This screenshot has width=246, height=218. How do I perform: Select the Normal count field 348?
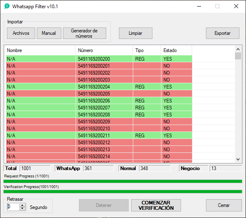pos(154,168)
